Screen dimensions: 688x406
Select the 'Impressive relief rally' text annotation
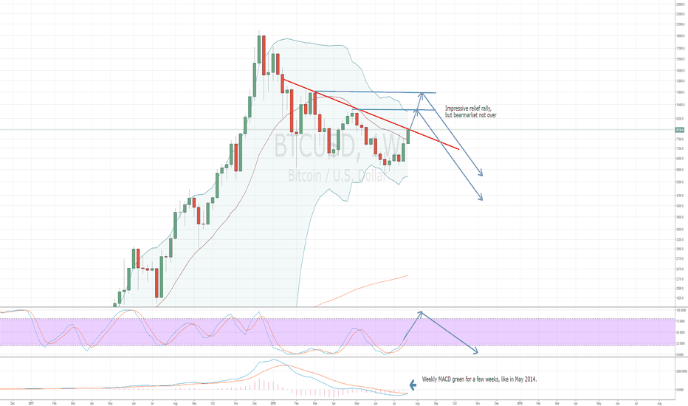(471, 111)
